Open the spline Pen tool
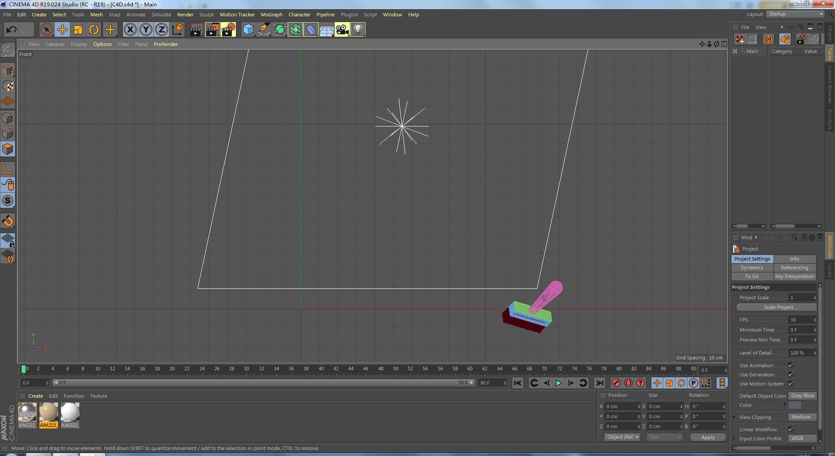835x456 pixels. [264, 30]
